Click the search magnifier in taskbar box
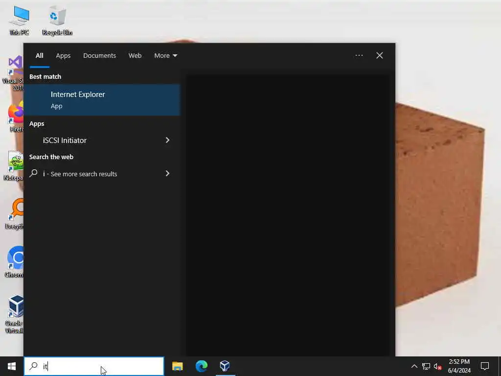The height and width of the screenshot is (376, 501). (x=34, y=366)
